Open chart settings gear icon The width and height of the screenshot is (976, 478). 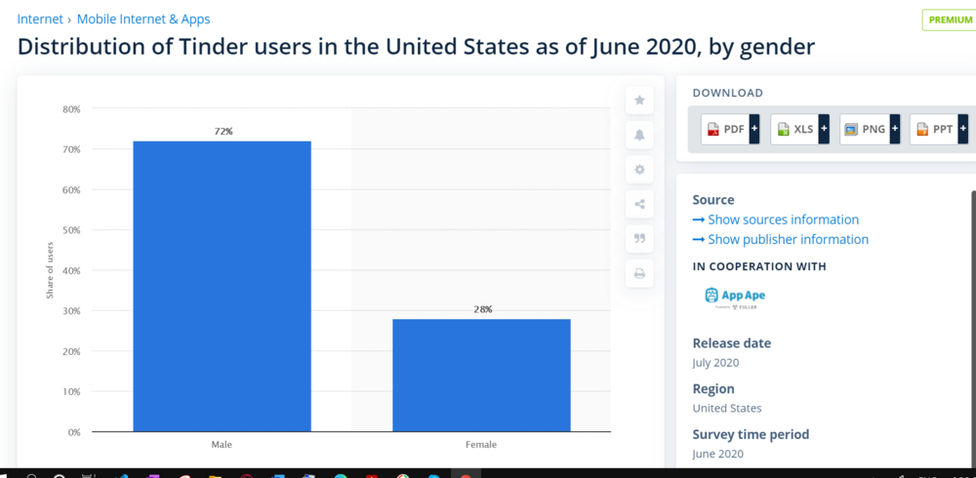tap(639, 170)
